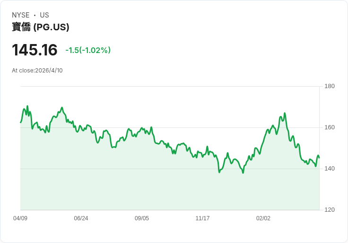Select the 11/17 date on x-axis
Viewport: 348px width, 243px height.
coord(202,218)
